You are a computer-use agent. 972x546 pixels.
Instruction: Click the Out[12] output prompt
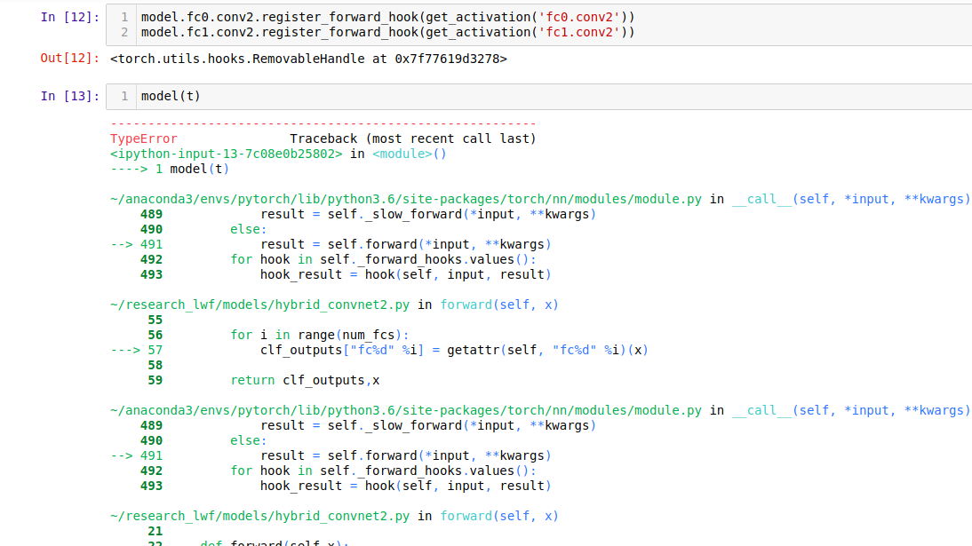(x=70, y=59)
